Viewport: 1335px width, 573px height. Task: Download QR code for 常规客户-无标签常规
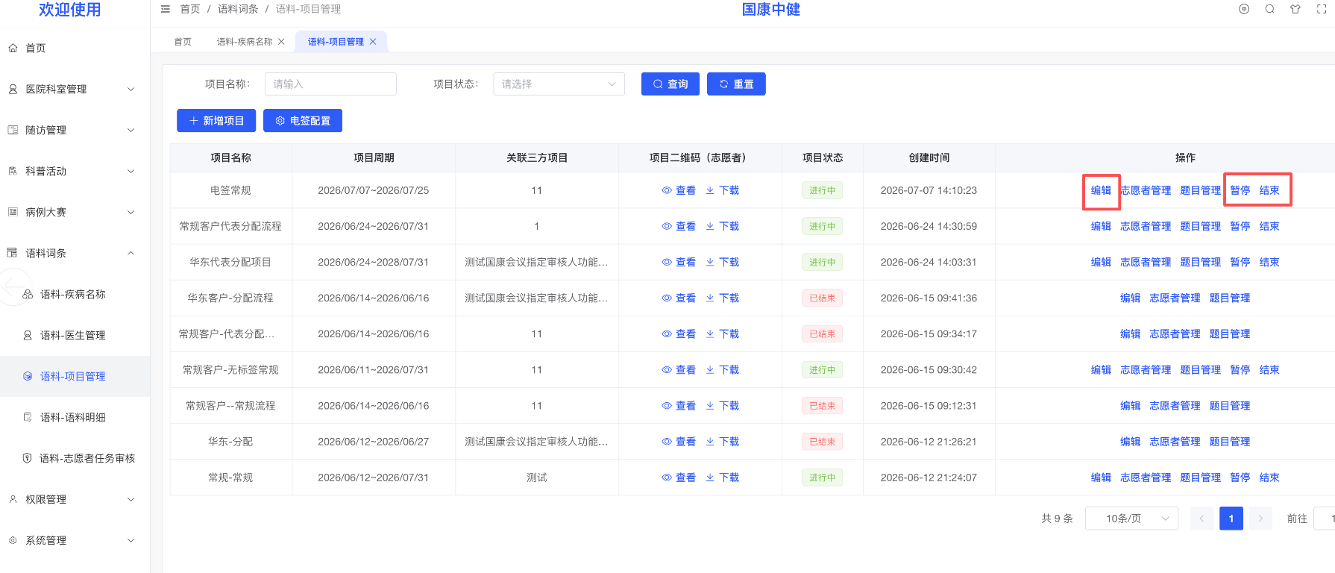[x=722, y=369]
